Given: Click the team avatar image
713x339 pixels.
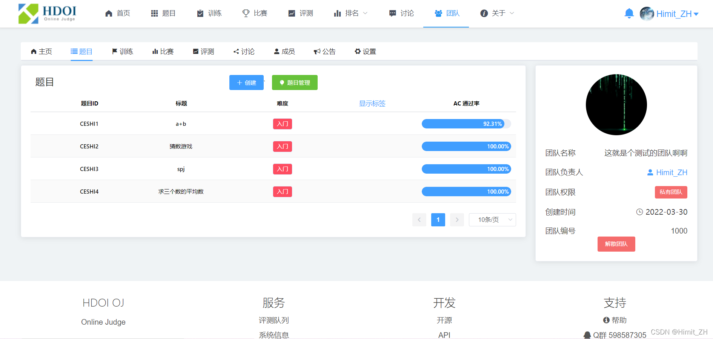Looking at the screenshot, I should 616,105.
